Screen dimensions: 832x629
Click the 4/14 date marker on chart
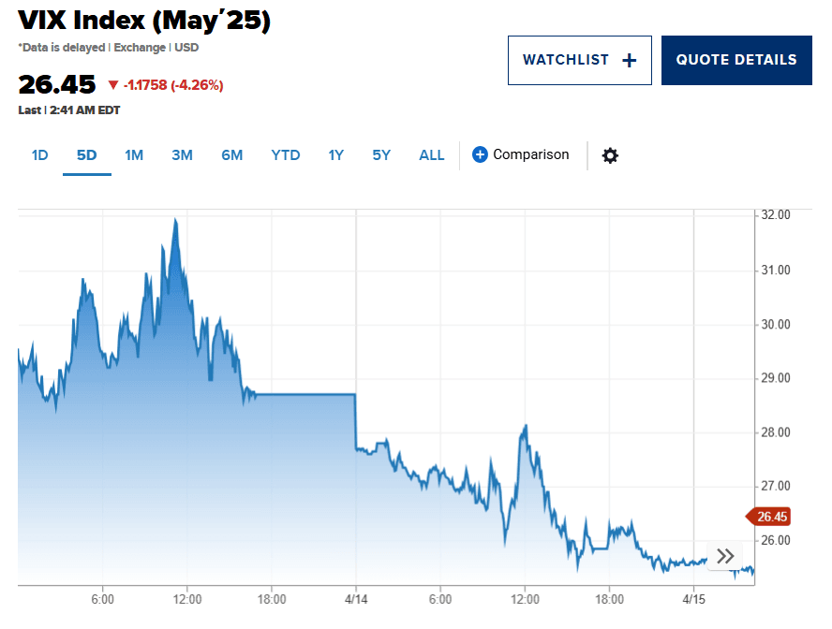(355, 599)
